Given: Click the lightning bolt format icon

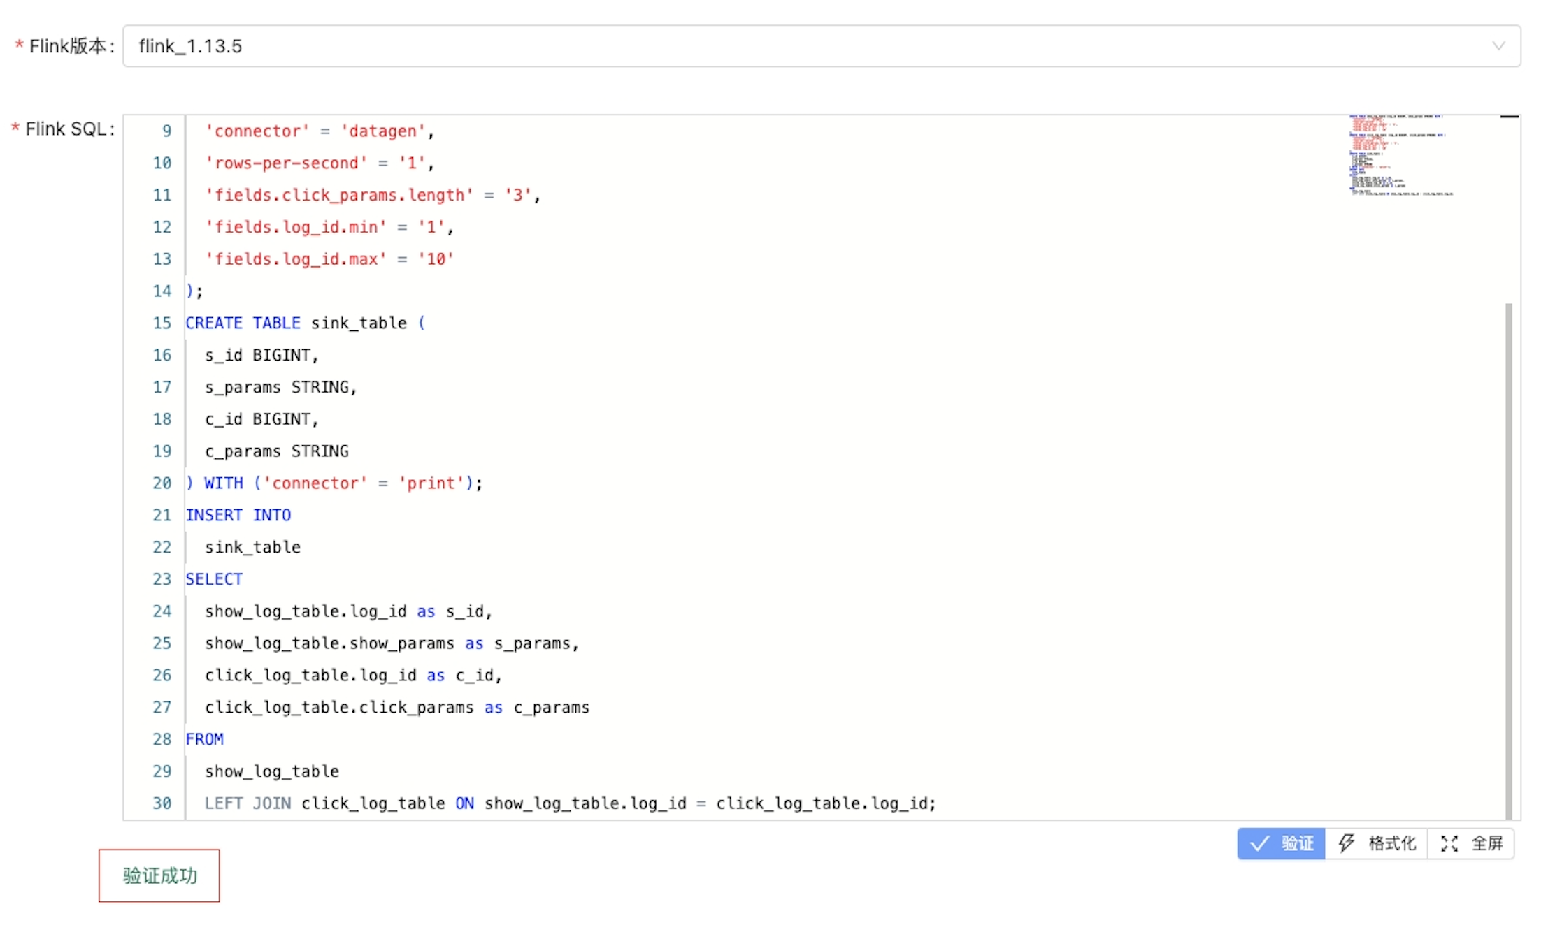Looking at the screenshot, I should point(1346,843).
